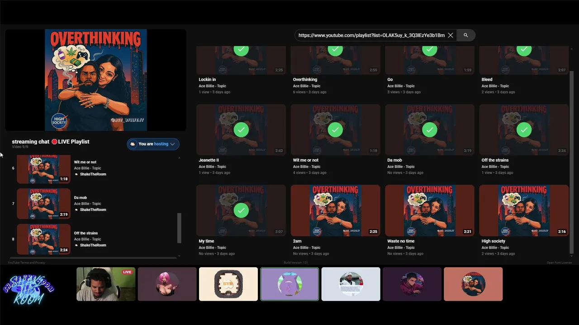This screenshot has height=325, width=579.
Task: Open the YouTube Terms and Privacy link
Action: click(x=26, y=263)
